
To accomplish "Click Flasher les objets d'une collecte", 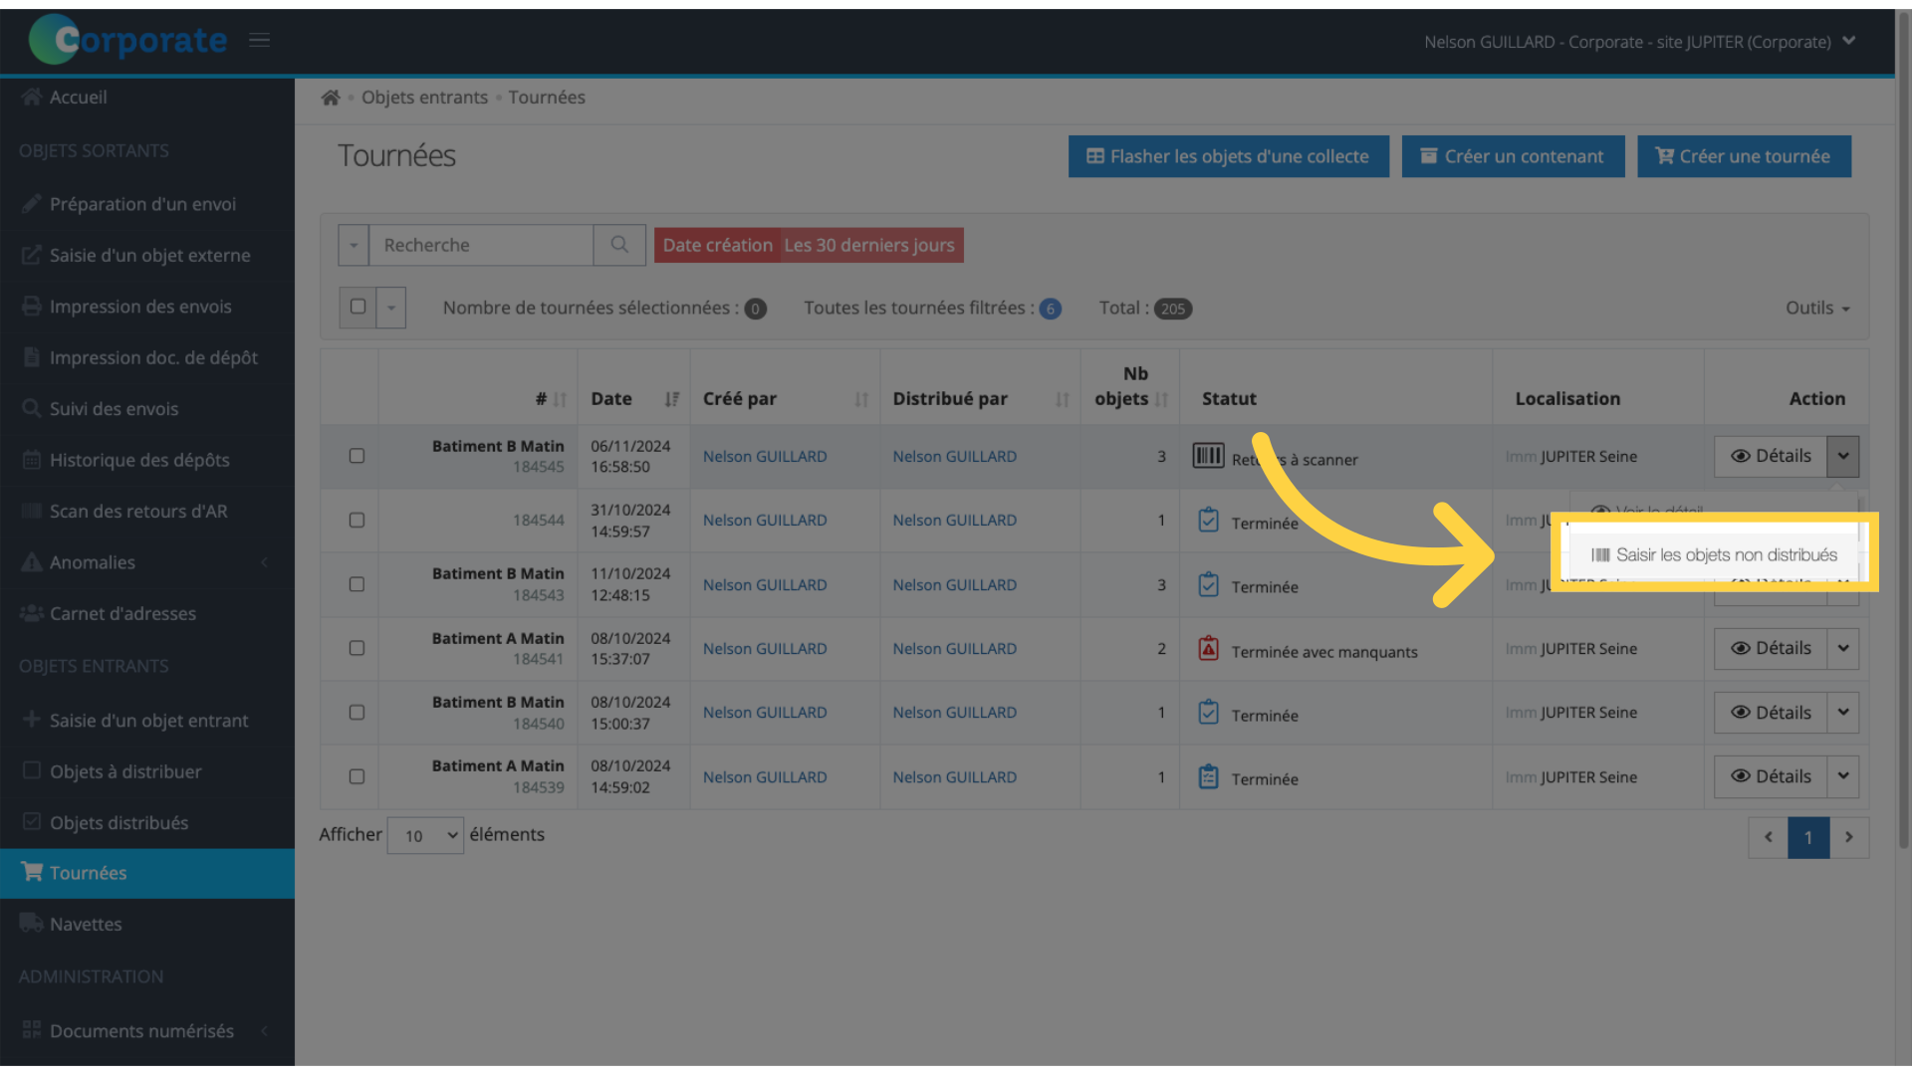I will click(x=1228, y=156).
